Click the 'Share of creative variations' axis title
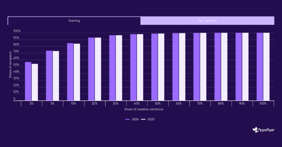This screenshot has height=147, width=282. tap(144, 109)
